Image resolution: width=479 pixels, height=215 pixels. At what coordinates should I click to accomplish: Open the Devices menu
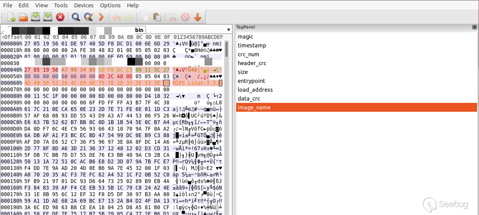[x=84, y=5]
